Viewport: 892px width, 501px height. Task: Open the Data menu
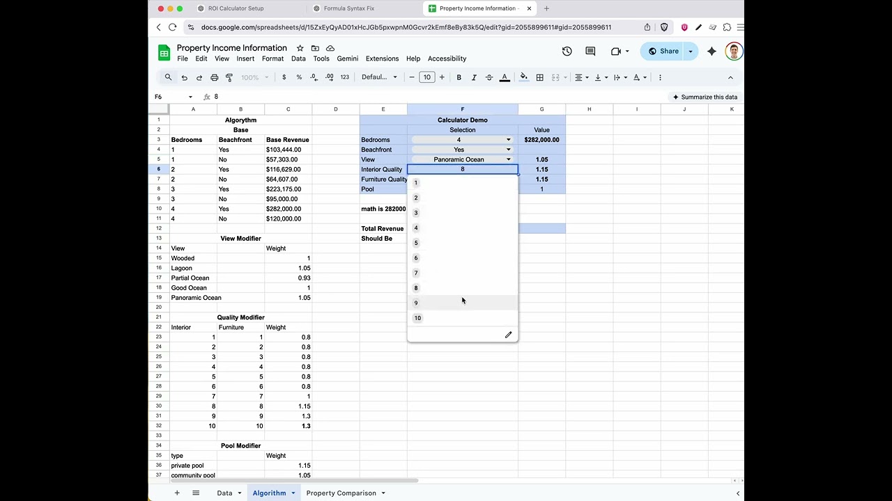[x=298, y=58]
